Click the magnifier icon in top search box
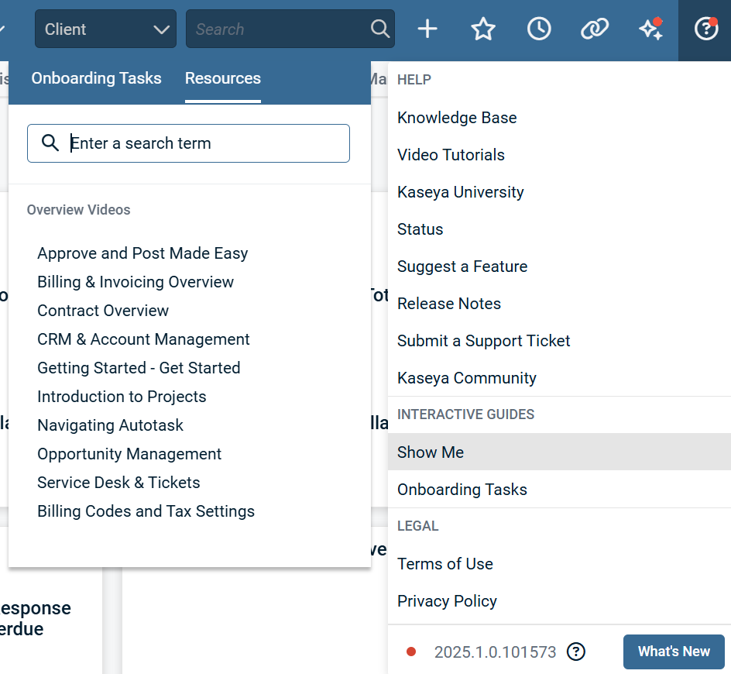The height and width of the screenshot is (674, 731). pos(380,29)
